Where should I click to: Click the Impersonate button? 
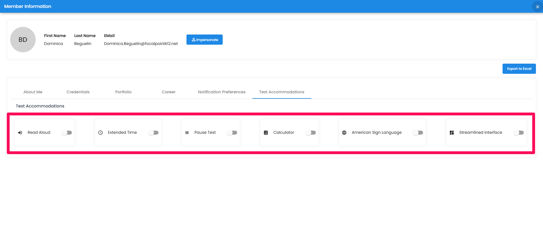205,40
